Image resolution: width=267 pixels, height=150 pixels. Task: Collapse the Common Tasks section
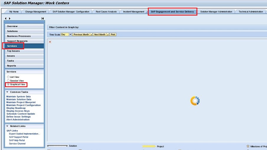point(7,92)
